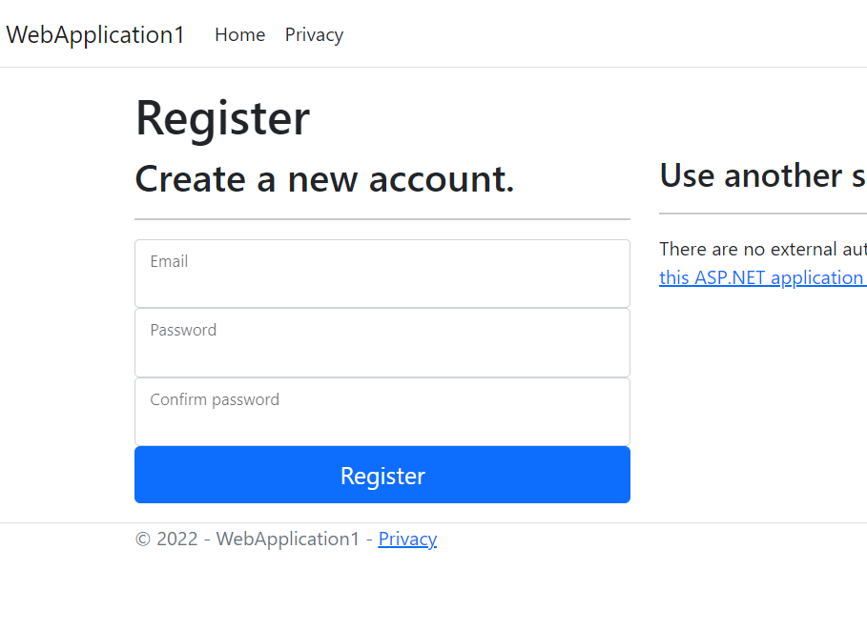Submit the form using the Register button

coord(382,475)
